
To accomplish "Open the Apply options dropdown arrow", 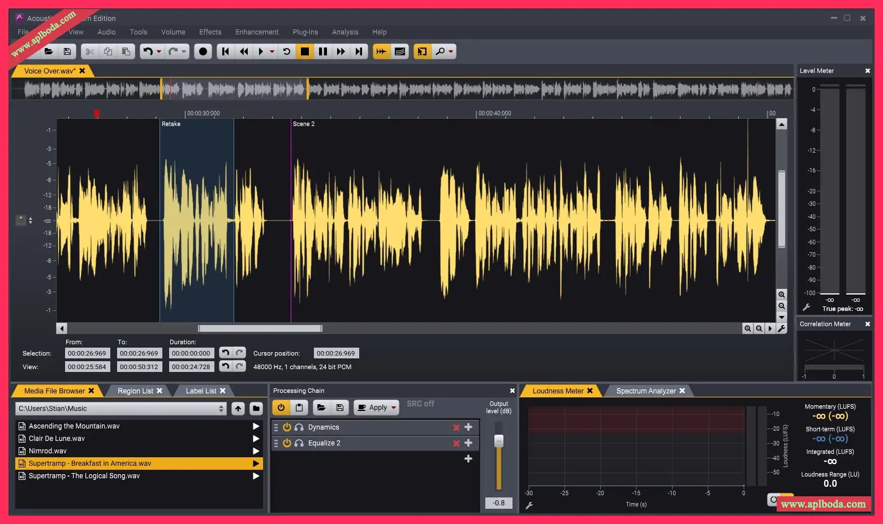I will pyautogui.click(x=394, y=408).
